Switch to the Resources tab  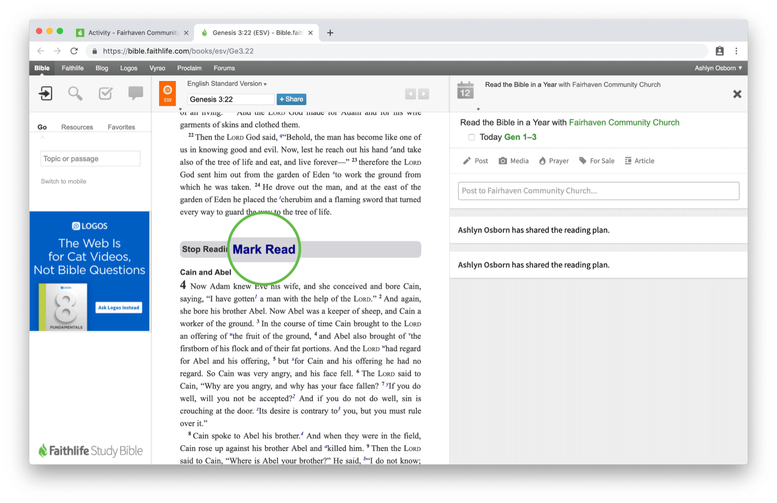[77, 127]
